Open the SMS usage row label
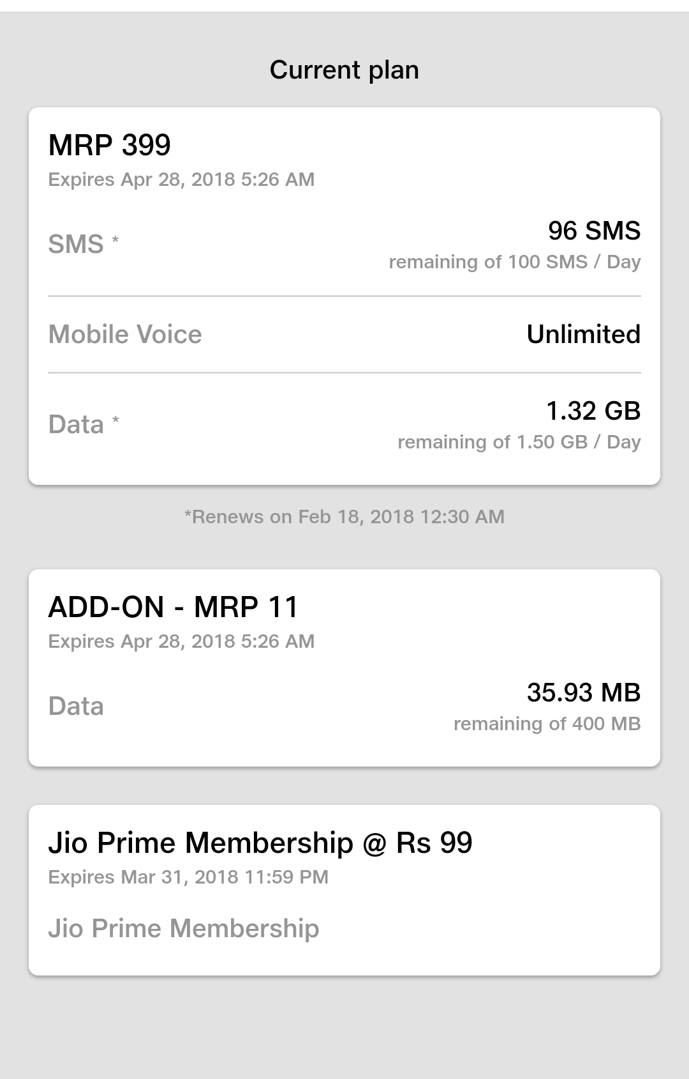Viewport: 689px width, 1079px height. coord(84,244)
